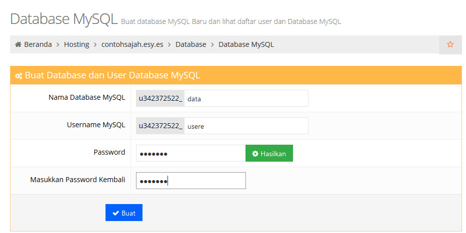Screen dimensions: 466x233
Task: Focus the Username MySQL field containing usere
Action: point(245,126)
